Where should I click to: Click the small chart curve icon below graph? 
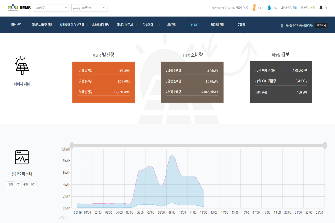[63, 217]
